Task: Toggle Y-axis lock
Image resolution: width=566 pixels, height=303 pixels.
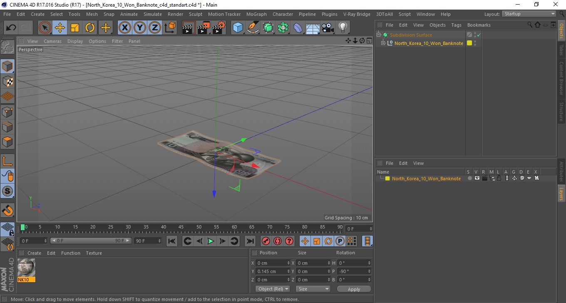Action: [140, 28]
